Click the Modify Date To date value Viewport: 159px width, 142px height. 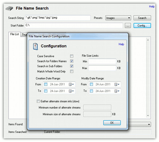(x=103, y=91)
